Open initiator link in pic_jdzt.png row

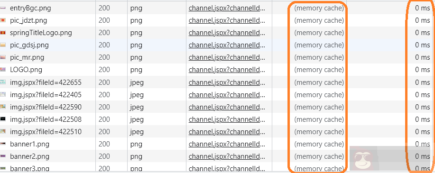227,20
